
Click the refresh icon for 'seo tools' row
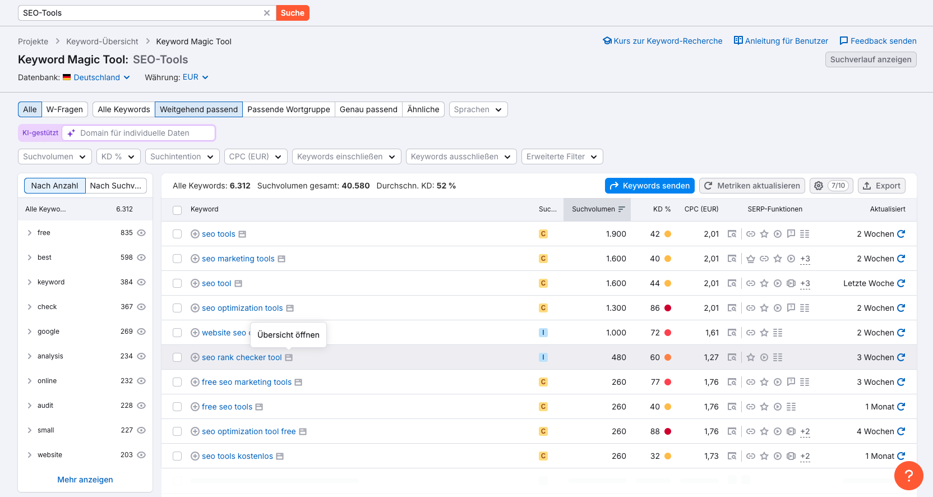coord(901,234)
